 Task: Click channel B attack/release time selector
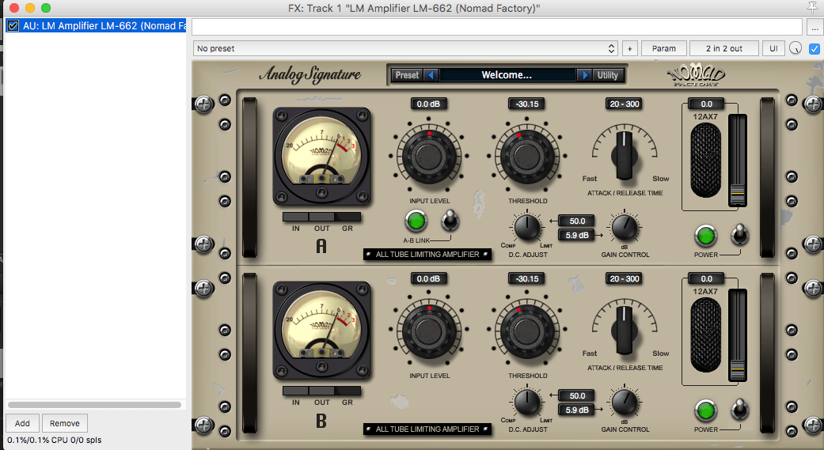(625, 330)
